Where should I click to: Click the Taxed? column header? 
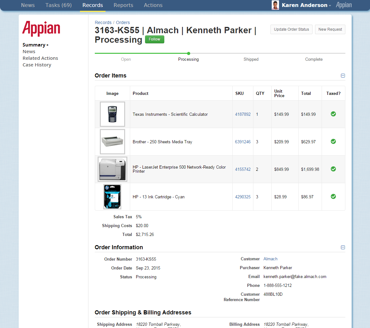coord(333,93)
